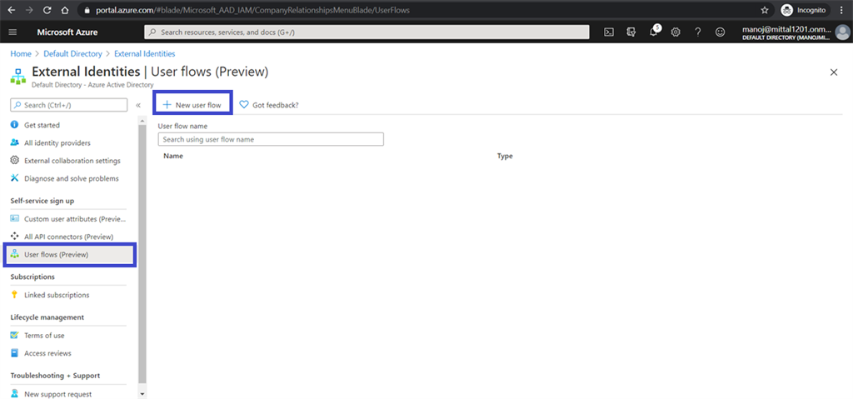The height and width of the screenshot is (399, 853).
Task: Click the sidebar scrollbar down arrow
Action: coord(142,393)
